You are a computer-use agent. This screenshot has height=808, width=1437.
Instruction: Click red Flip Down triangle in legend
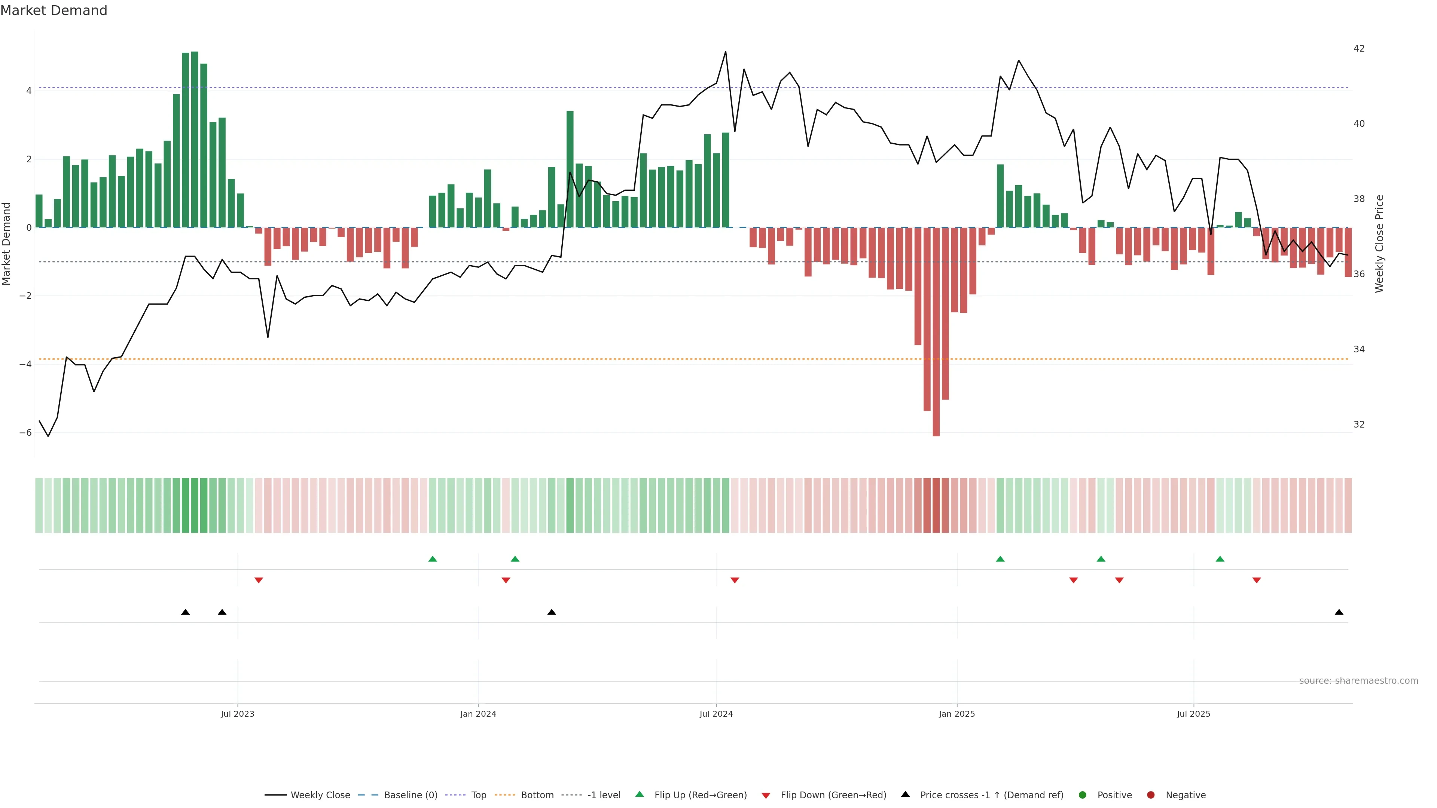(x=766, y=795)
